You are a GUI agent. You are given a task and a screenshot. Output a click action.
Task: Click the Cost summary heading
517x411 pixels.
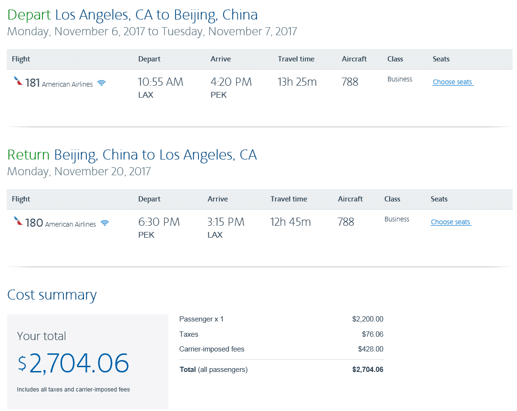tap(52, 295)
